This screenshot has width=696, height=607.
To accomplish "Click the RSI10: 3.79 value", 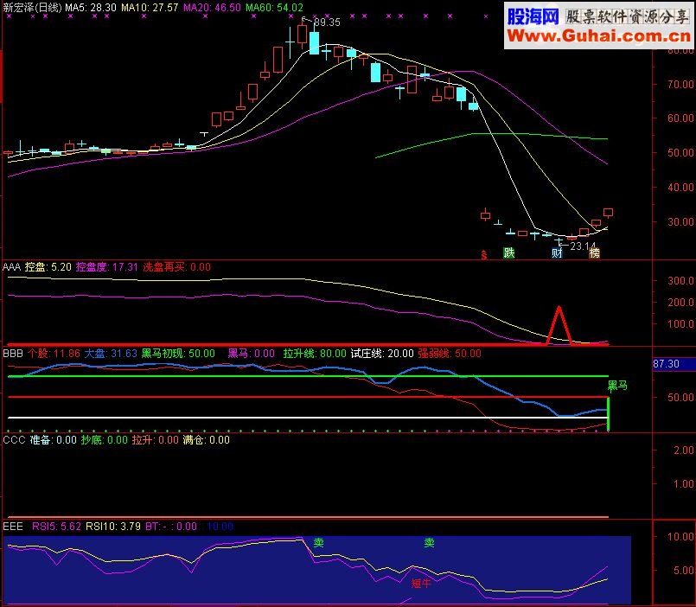I will [113, 527].
